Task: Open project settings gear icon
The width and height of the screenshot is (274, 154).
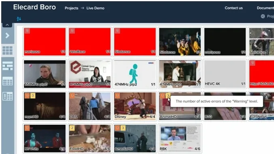Action: coord(263,16)
